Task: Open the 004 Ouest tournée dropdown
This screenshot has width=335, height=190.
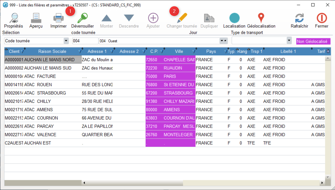Action: click(224, 41)
